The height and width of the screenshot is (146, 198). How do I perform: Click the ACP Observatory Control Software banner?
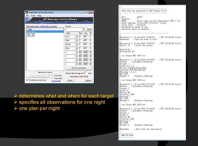click(59, 21)
